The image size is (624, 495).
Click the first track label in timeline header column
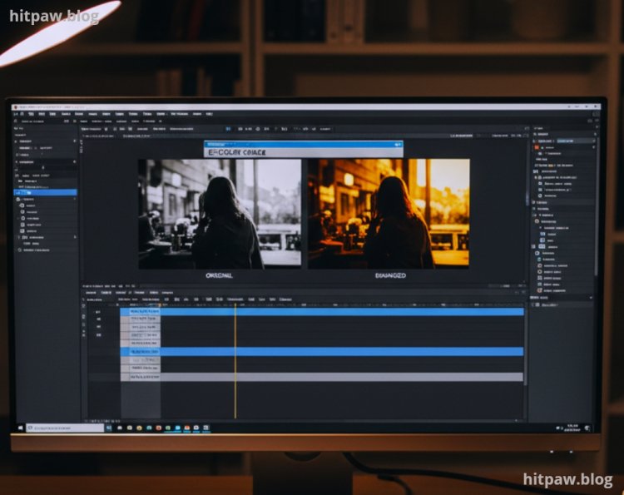coord(98,312)
